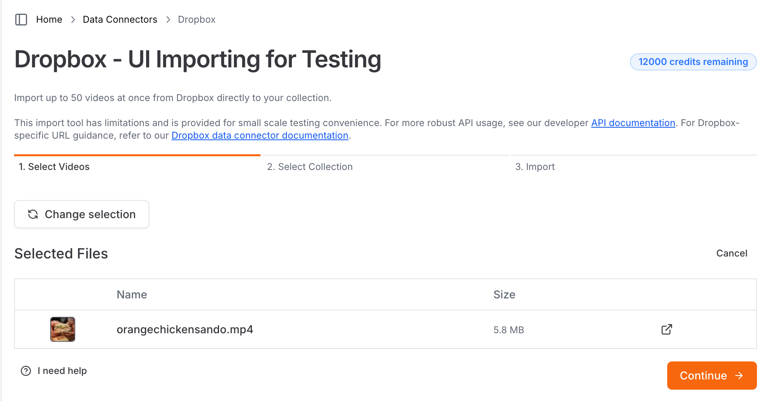The width and height of the screenshot is (764, 401).
Task: Open Dropbox data connector documentation link
Action: [260, 135]
